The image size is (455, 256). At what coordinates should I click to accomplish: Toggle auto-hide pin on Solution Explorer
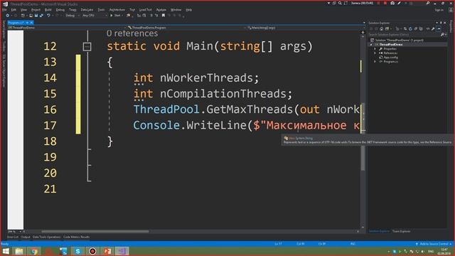[x=441, y=23]
